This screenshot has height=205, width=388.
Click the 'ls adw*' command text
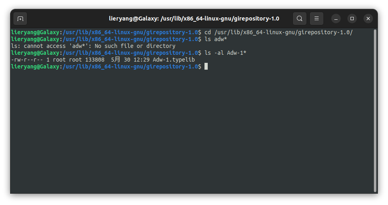coord(215,39)
